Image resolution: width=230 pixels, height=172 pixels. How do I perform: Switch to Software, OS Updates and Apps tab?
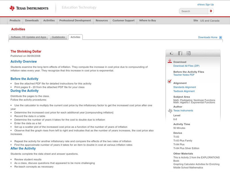point(28,37)
